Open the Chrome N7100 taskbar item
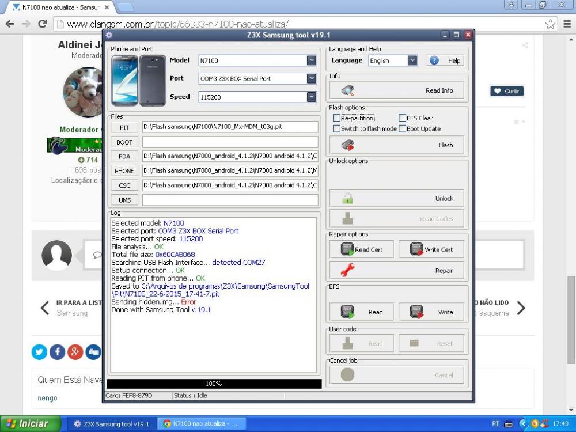This screenshot has width=576, height=432. [202, 424]
